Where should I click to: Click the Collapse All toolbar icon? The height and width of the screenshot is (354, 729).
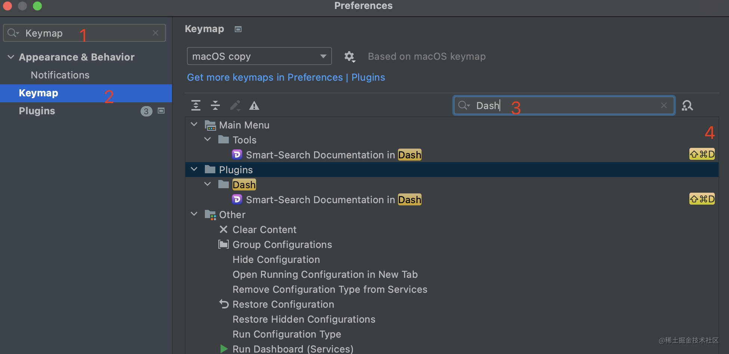click(x=215, y=106)
